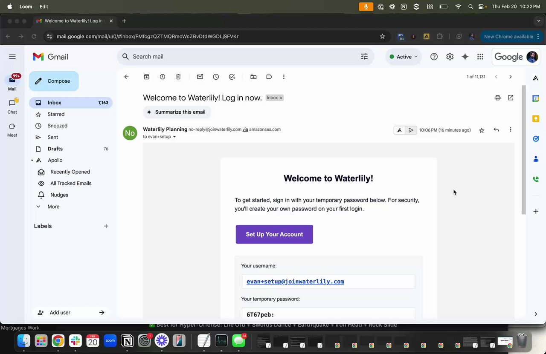Screen dimensions: 546x354
Task: Open Google Contacts side panel
Action: (x=536, y=159)
